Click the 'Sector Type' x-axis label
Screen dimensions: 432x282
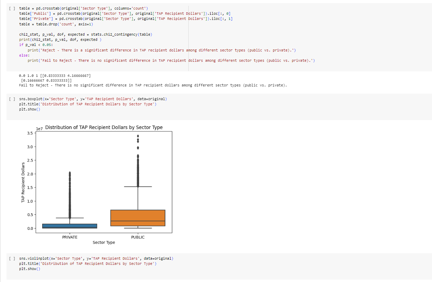[x=104, y=243]
